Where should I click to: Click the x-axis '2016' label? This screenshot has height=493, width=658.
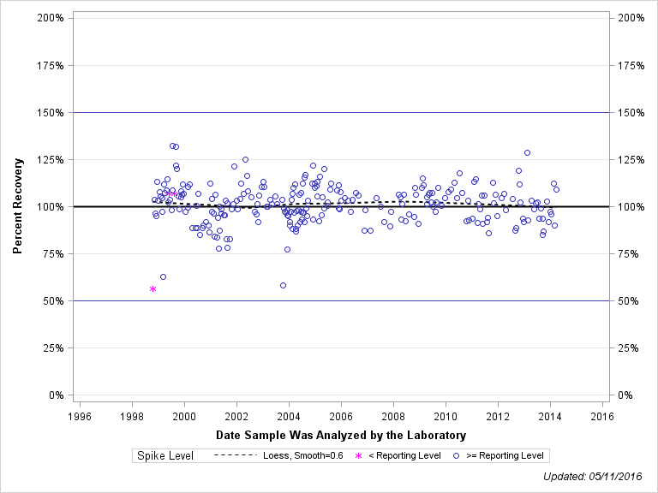pos(602,416)
